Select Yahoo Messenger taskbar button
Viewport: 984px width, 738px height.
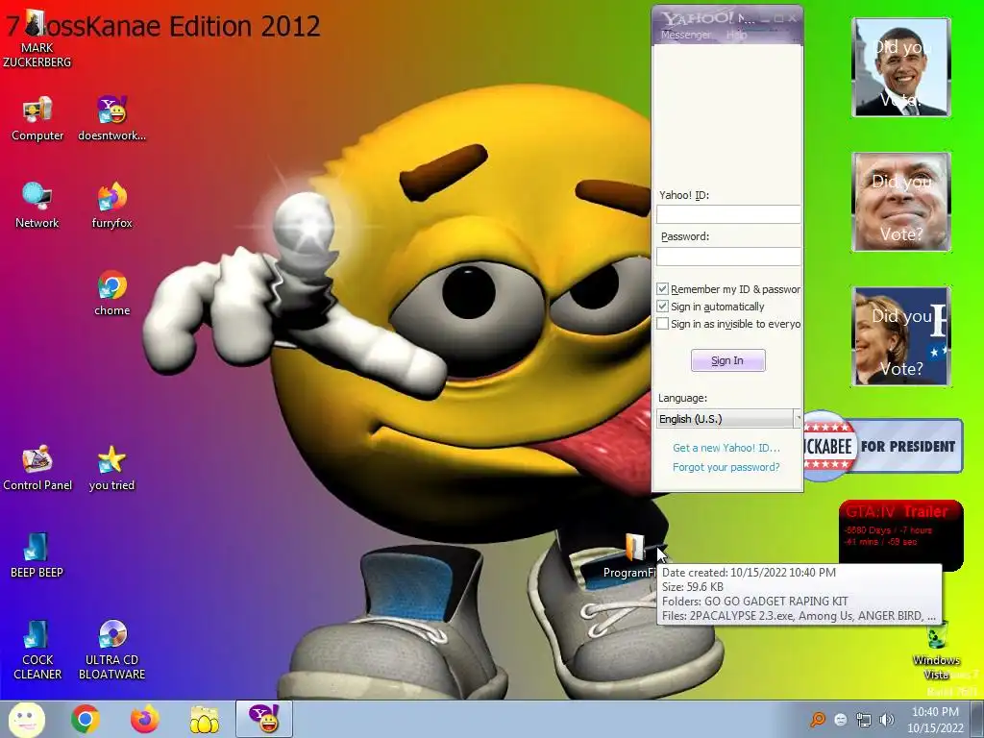click(x=264, y=719)
